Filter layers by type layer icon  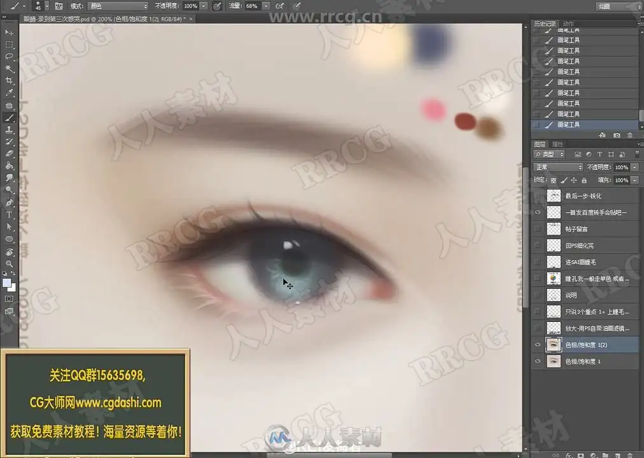coord(599,155)
